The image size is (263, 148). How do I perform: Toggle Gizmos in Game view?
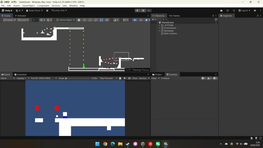pos(142,78)
